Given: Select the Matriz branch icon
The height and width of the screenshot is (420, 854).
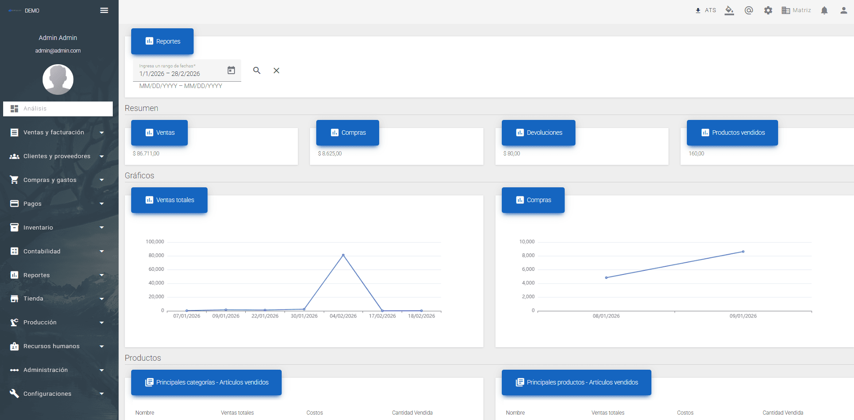Looking at the screenshot, I should coord(786,10).
